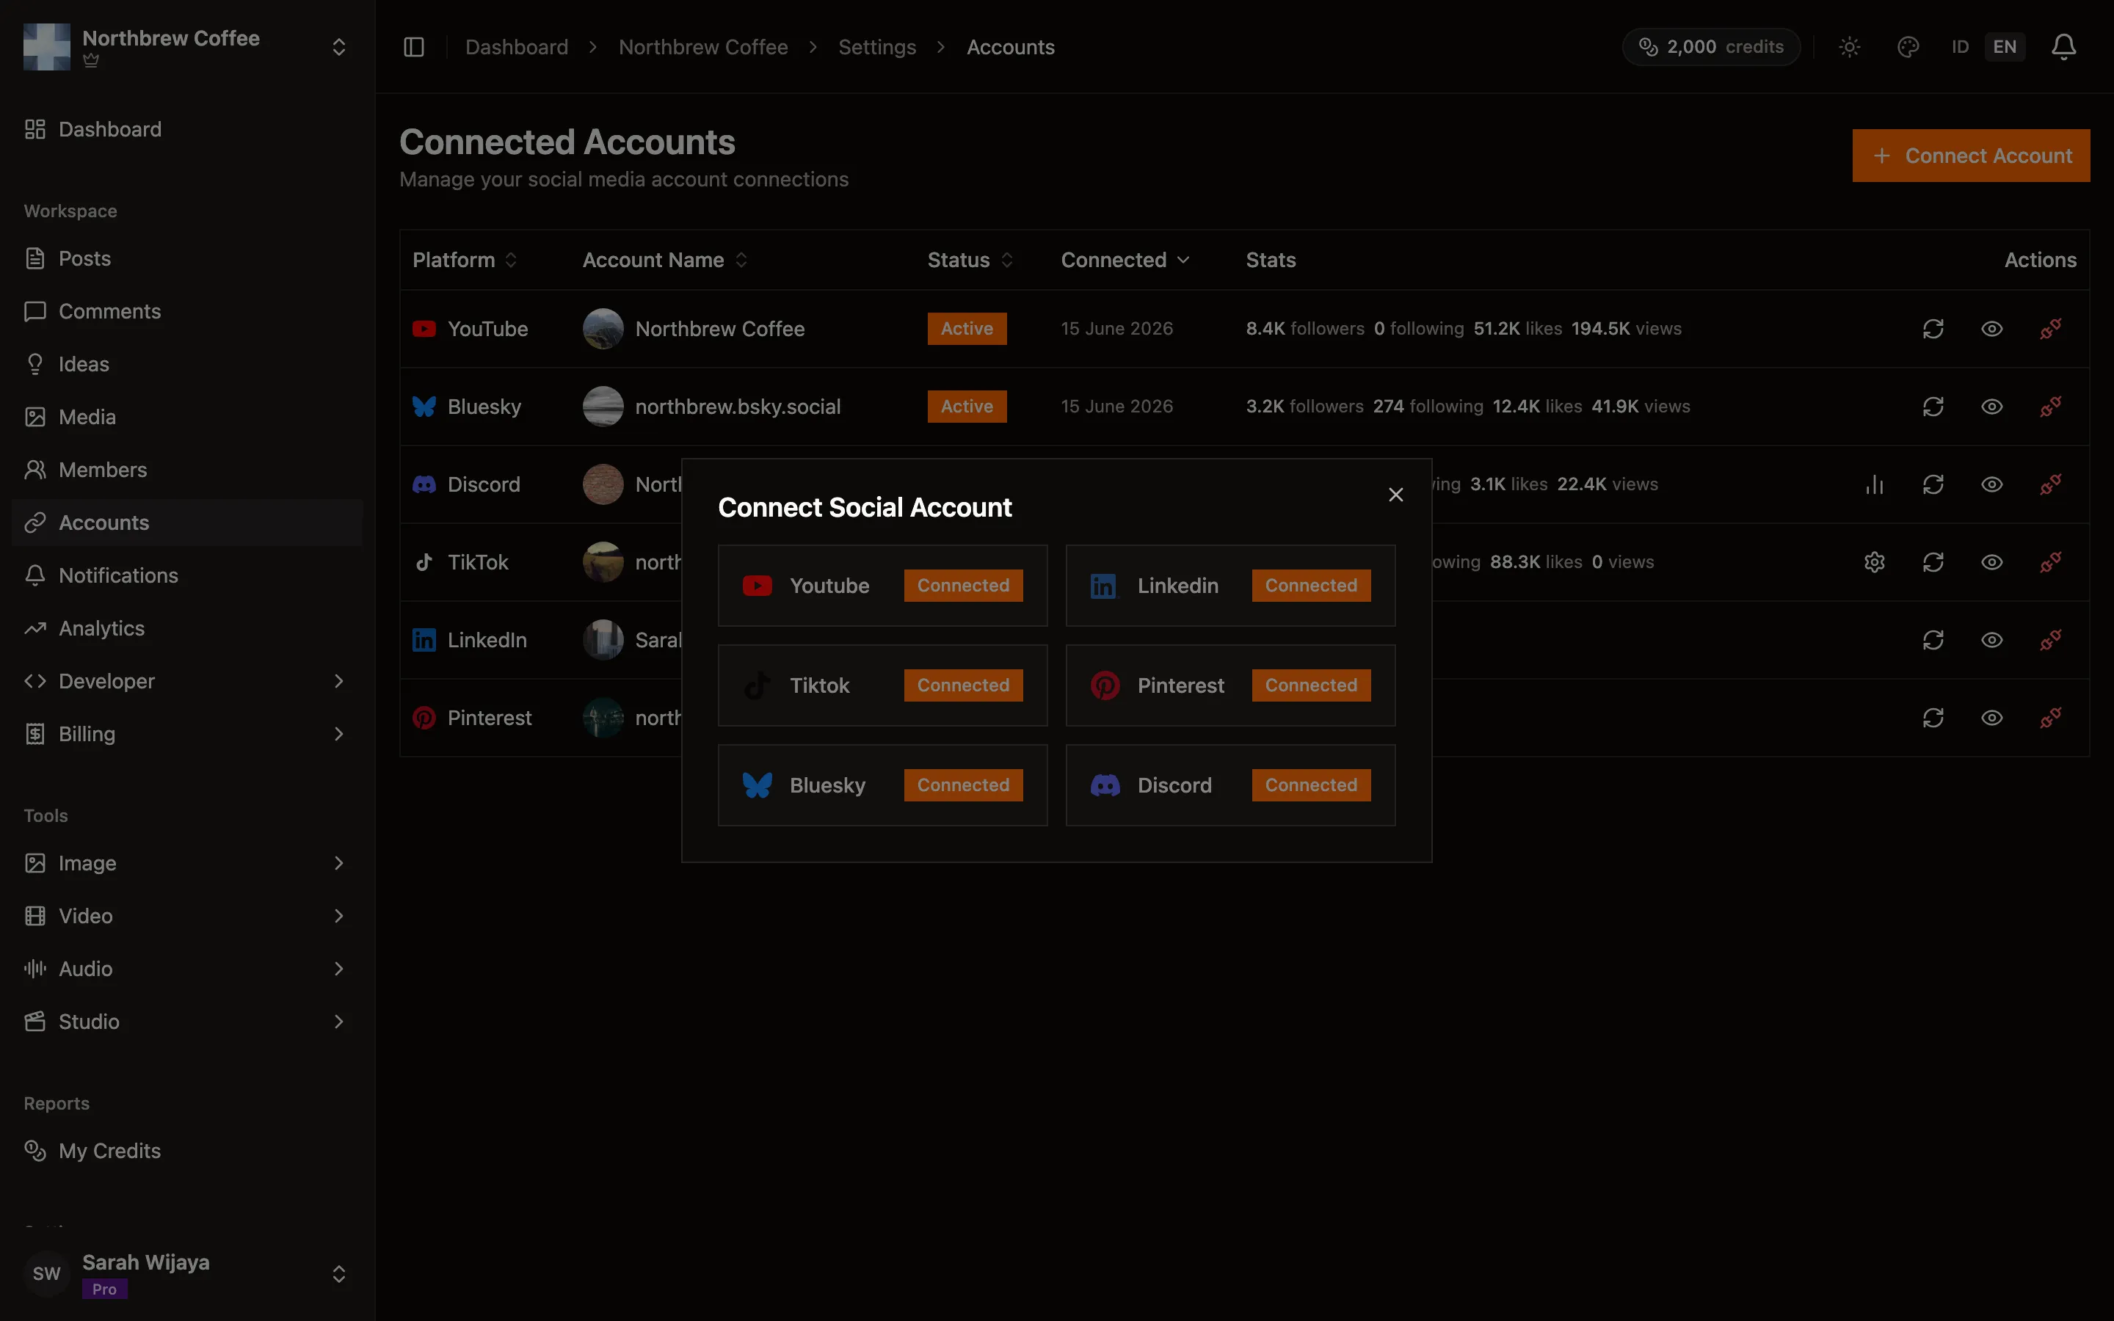Go to Comments in sidebar
This screenshot has width=2114, height=1321.
[188, 311]
